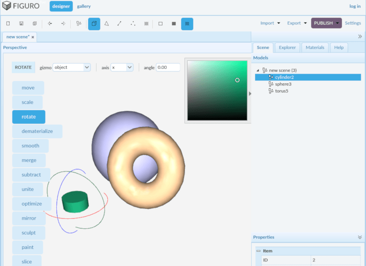Toggle the scene graph icon left of cube icon
Viewport: 366px width, 266px height.
(x=80, y=23)
